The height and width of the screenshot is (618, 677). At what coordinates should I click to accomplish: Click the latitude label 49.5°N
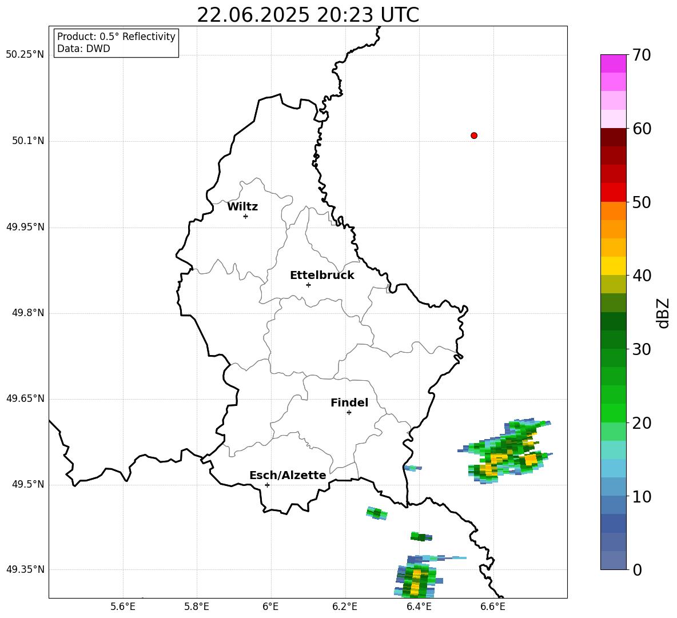point(27,484)
